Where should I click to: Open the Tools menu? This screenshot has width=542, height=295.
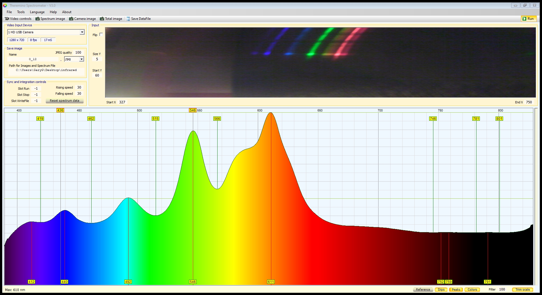(x=21, y=12)
